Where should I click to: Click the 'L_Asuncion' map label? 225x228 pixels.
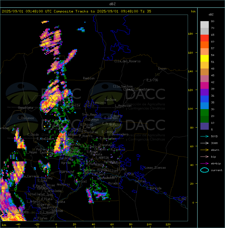pos(123,106)
